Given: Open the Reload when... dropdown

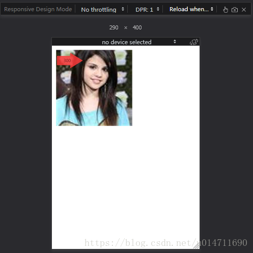Looking at the screenshot, I should 191,9.
